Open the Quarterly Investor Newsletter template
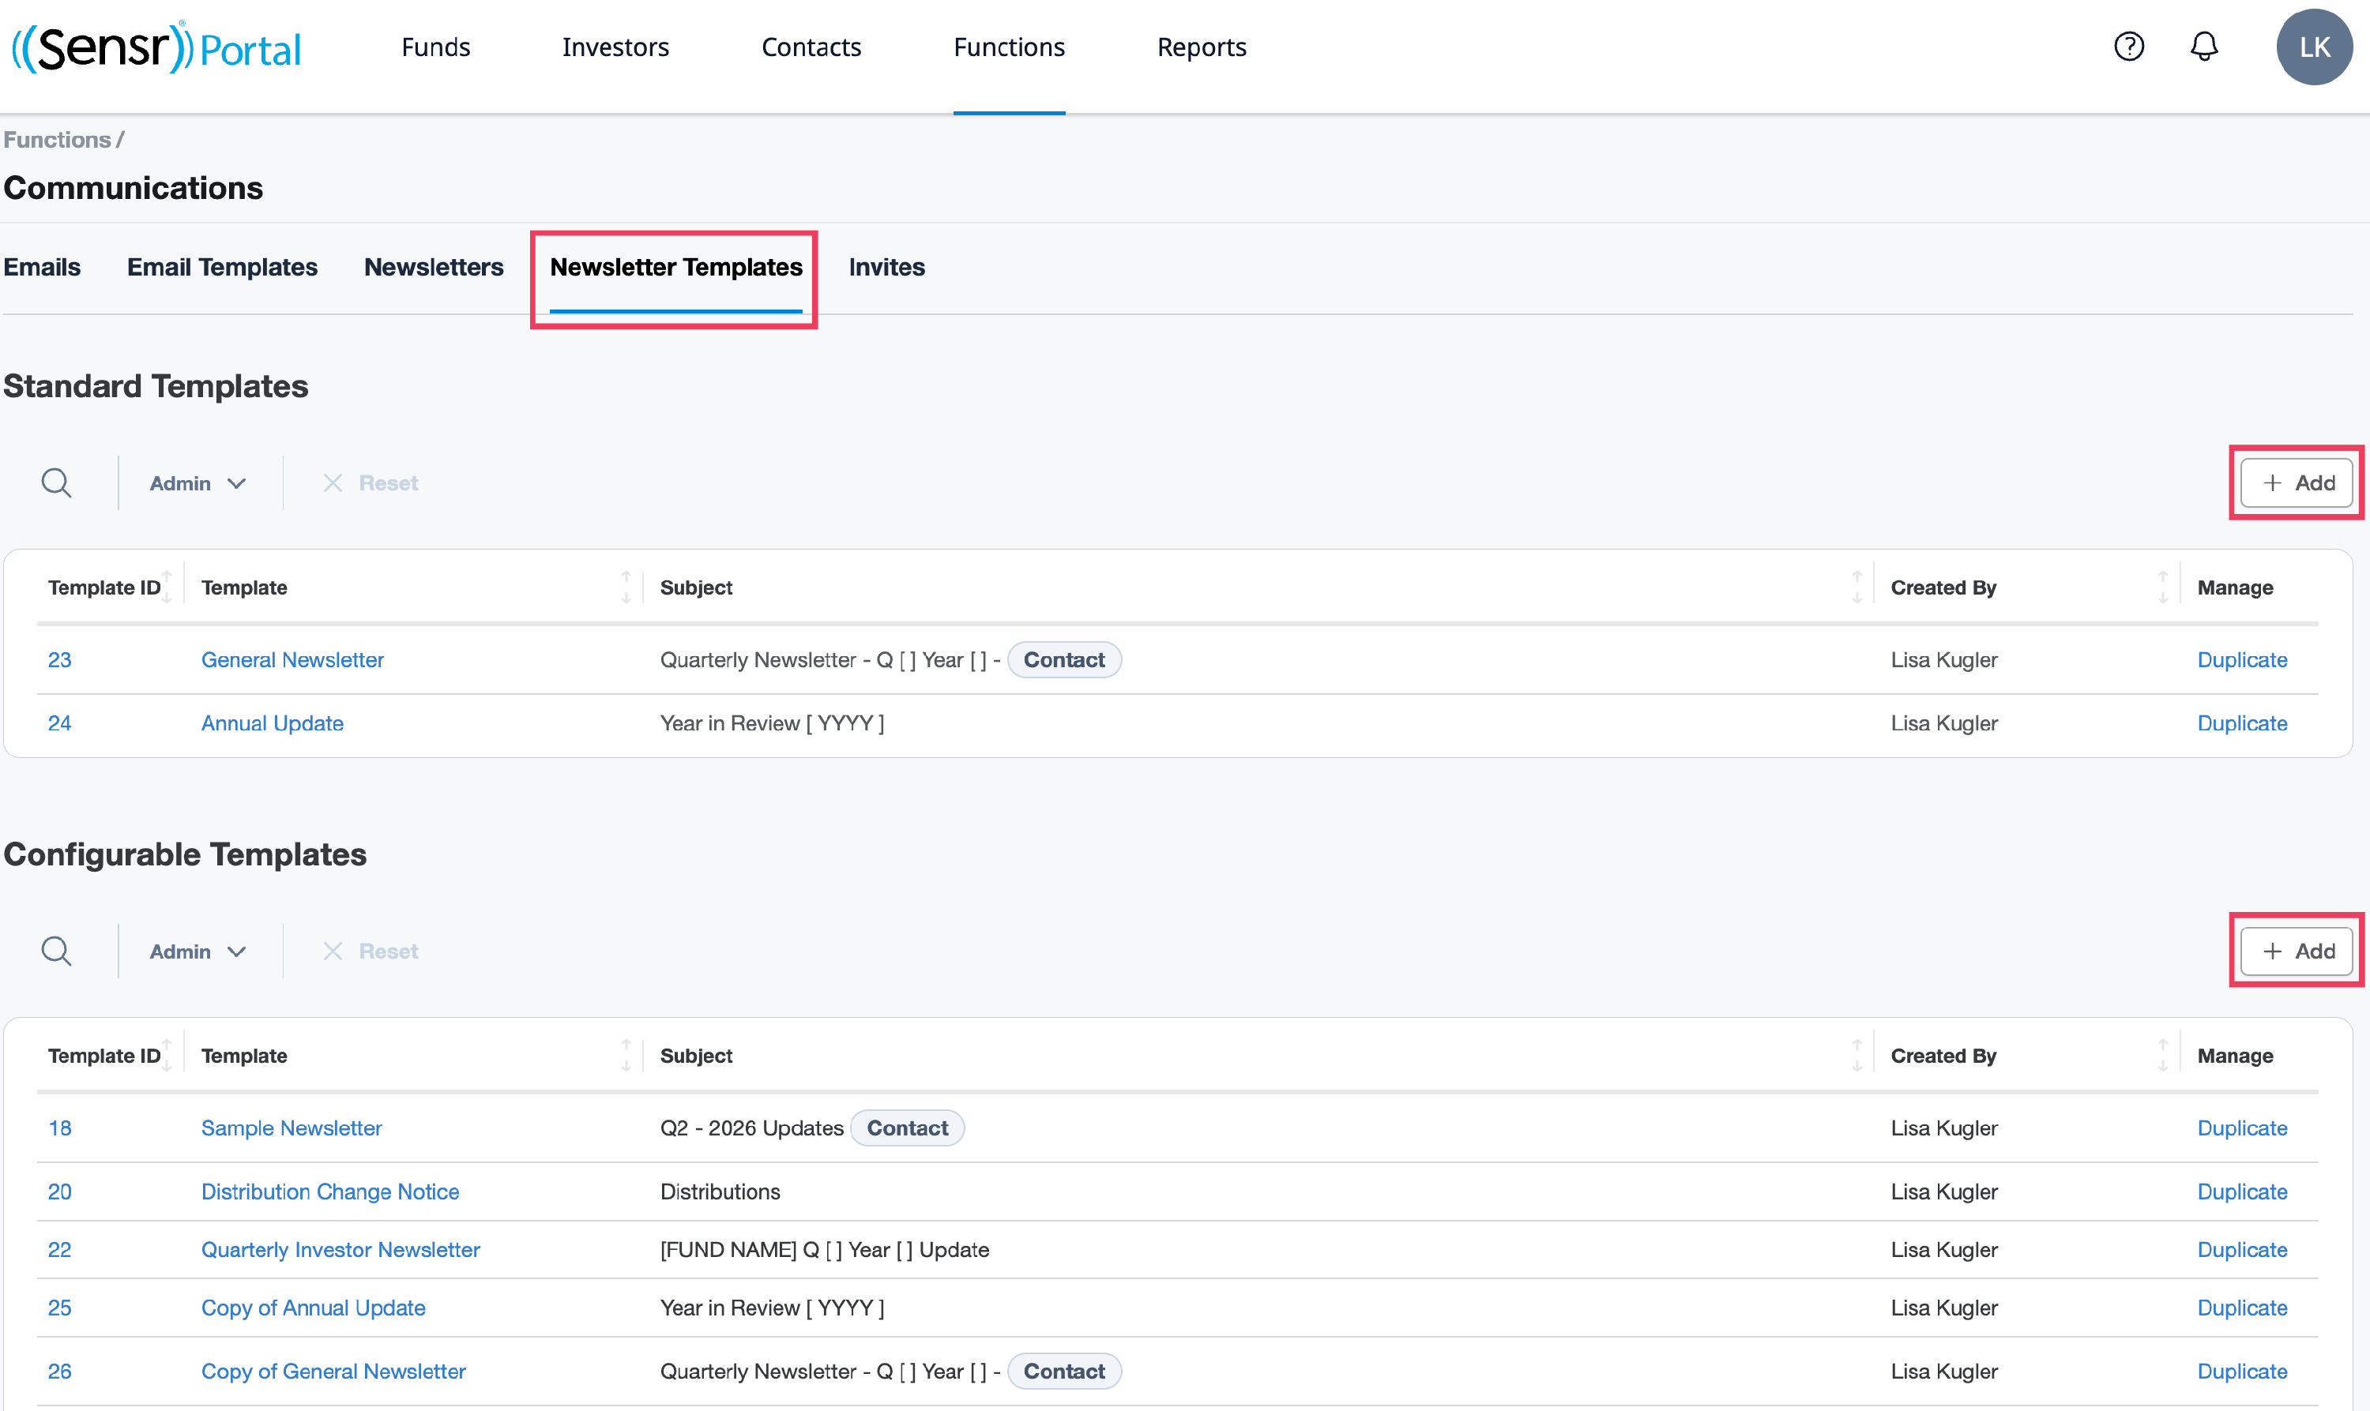This screenshot has width=2370, height=1411. tap(340, 1249)
